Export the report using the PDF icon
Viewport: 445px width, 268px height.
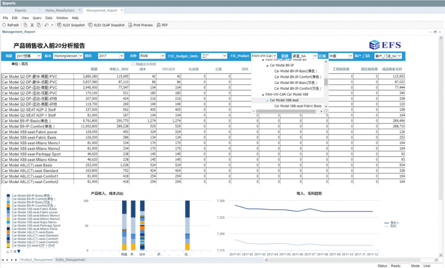[x=159, y=25]
